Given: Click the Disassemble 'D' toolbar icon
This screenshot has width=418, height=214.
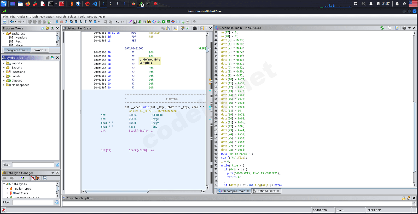Looking at the screenshot, I should [x=71, y=22].
